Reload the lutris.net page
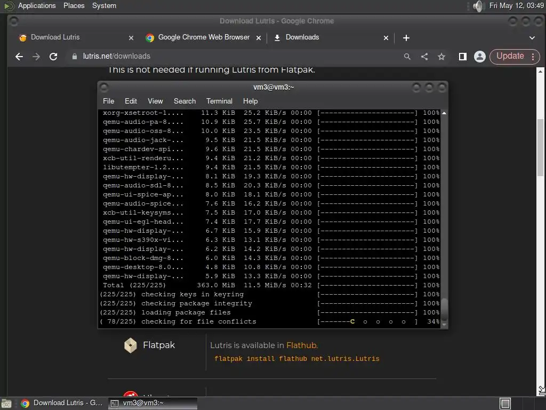 pyautogui.click(x=53, y=57)
